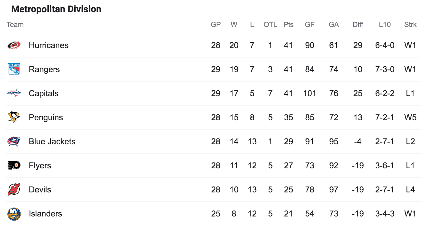Click the Penguins team logo
434x237 pixels.
pyautogui.click(x=14, y=117)
